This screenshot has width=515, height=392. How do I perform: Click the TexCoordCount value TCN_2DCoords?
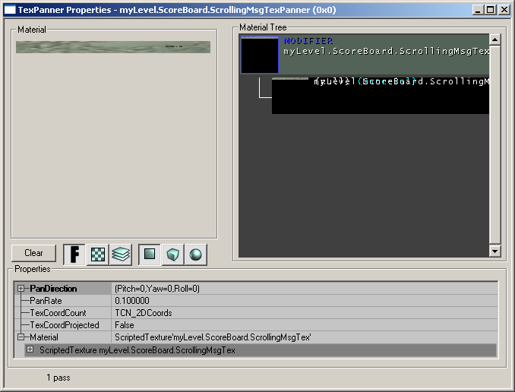click(305, 313)
